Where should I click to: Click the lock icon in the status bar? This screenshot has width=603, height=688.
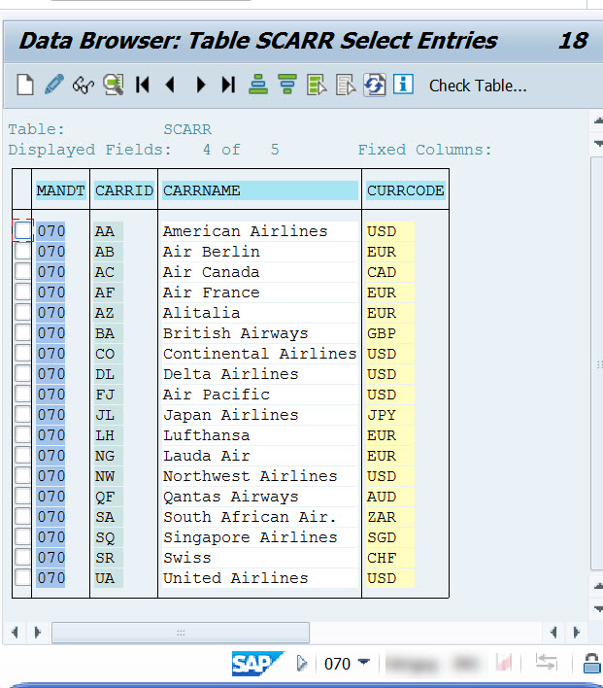(x=592, y=664)
